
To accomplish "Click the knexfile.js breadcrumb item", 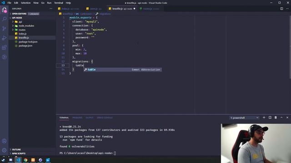I will 68,14.
